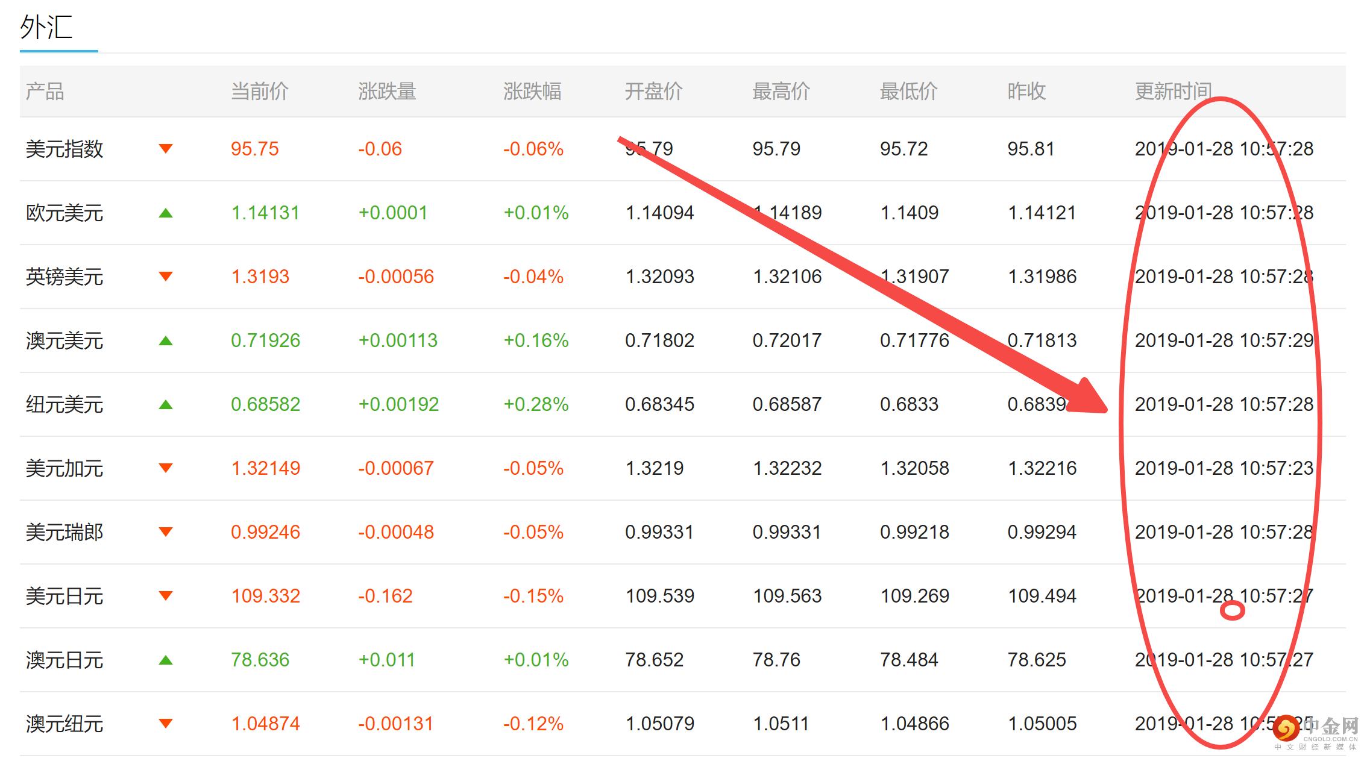This screenshot has width=1367, height=758.
Task: Click the red down arrow beside 美元加元
Action: click(166, 468)
